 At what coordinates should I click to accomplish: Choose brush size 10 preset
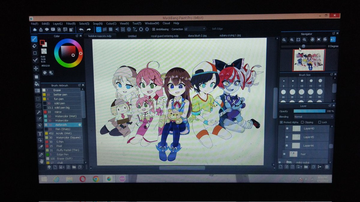point(302,82)
